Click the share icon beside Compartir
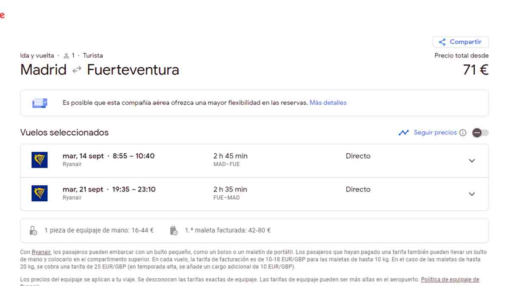509x286 pixels. [442, 42]
